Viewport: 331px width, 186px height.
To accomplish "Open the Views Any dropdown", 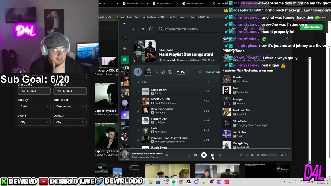I will [34, 122].
